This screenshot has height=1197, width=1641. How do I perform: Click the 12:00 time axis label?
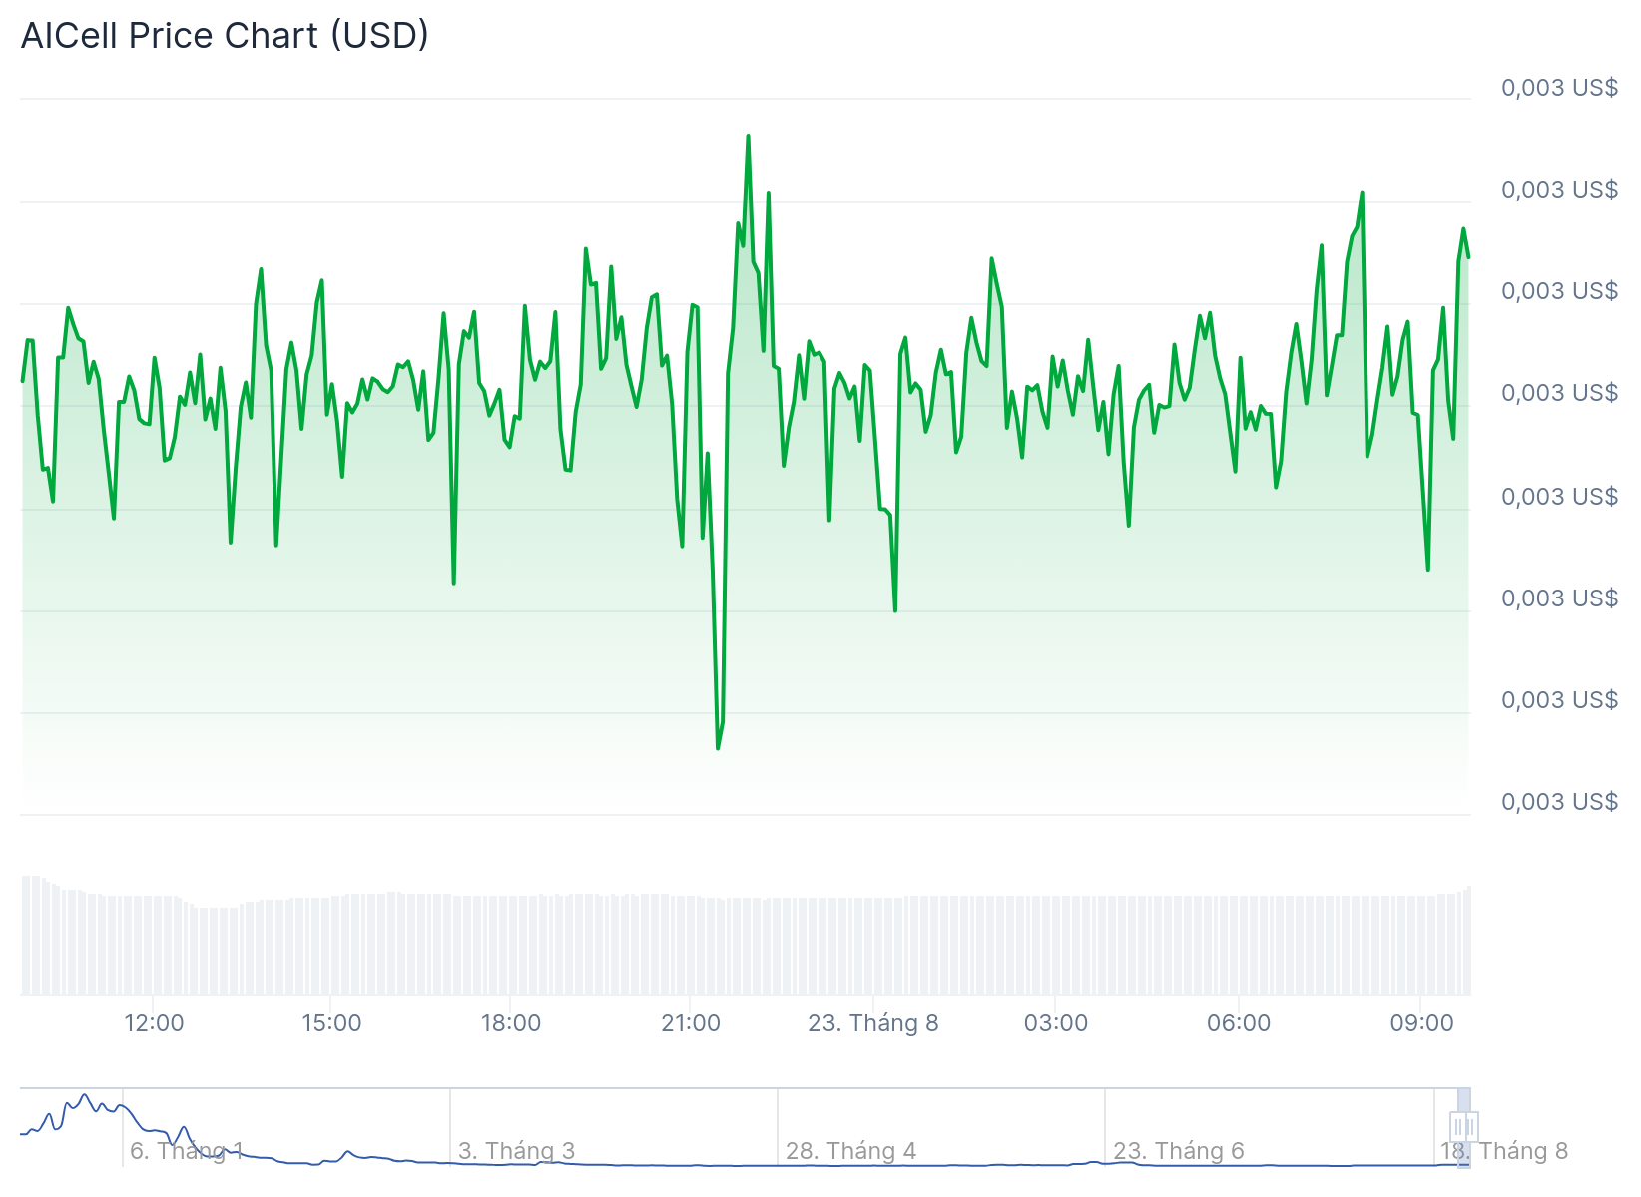coord(154,1023)
